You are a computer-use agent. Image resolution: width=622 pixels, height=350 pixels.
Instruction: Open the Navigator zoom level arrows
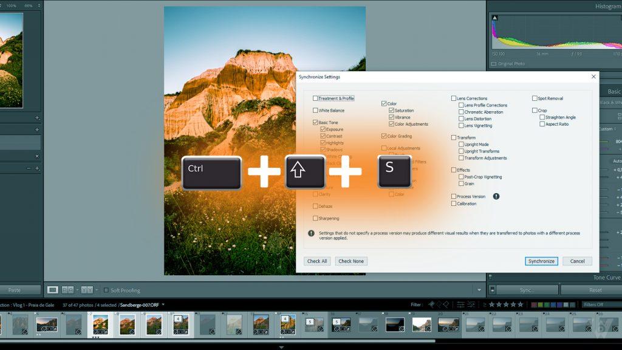pos(39,5)
